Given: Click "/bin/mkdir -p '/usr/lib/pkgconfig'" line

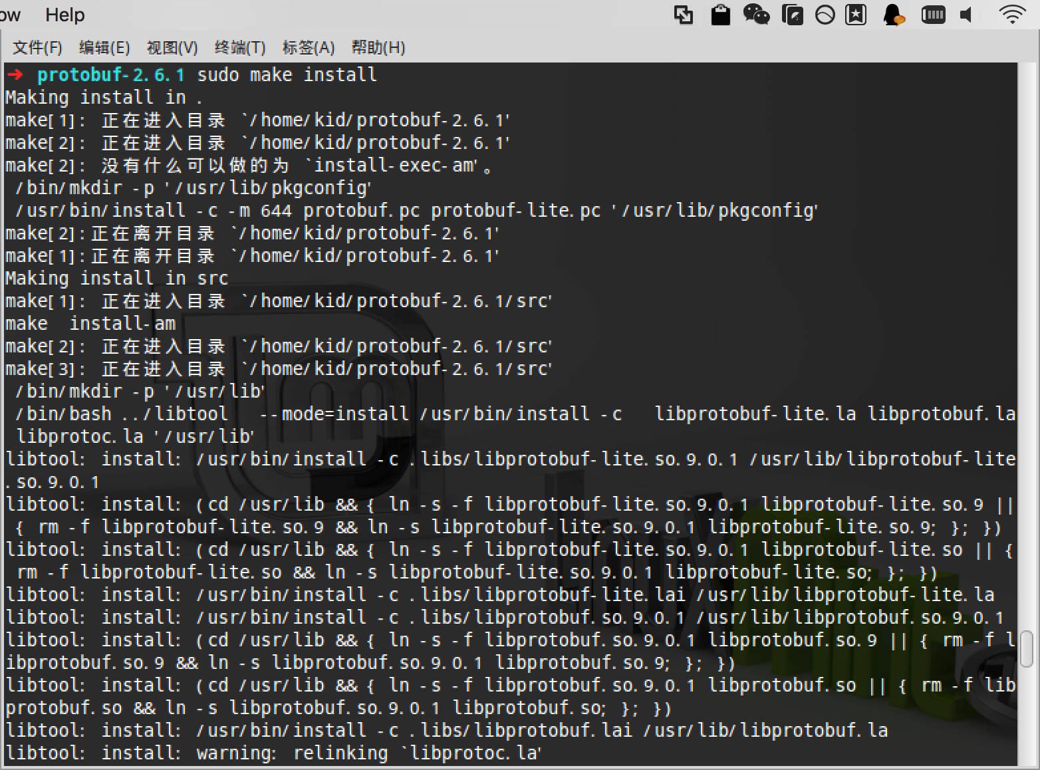Looking at the screenshot, I should (193, 188).
